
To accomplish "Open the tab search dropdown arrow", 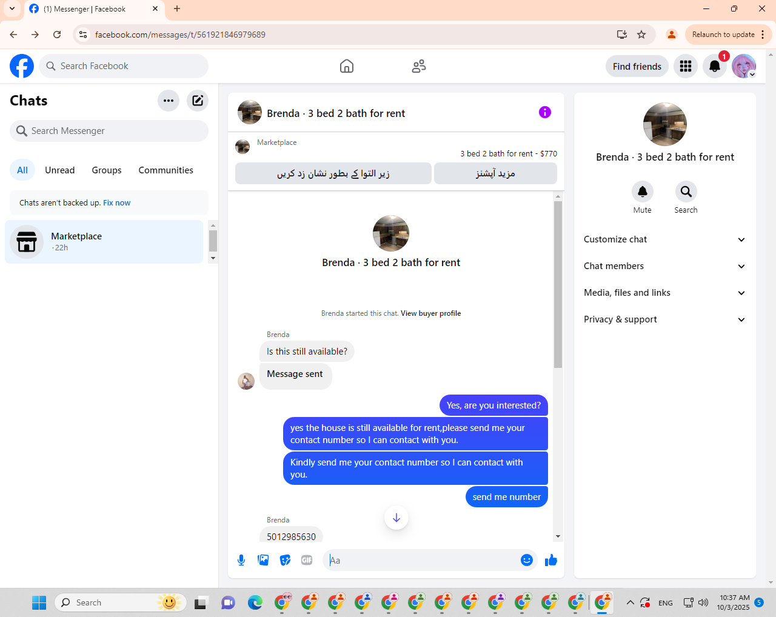I will pos(12,9).
